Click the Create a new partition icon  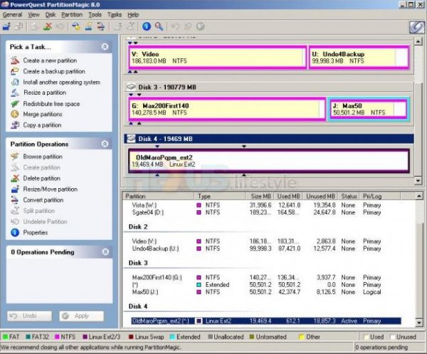(x=15, y=61)
